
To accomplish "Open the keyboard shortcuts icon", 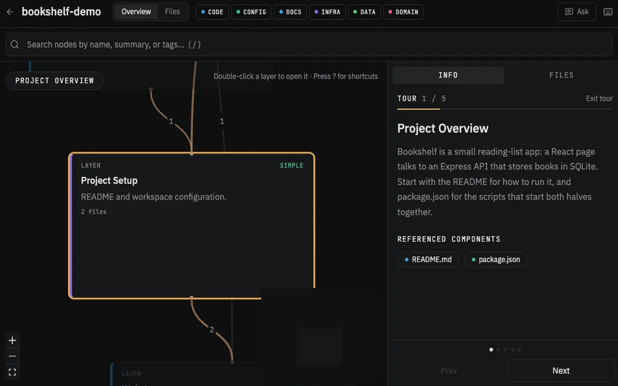I will point(608,12).
